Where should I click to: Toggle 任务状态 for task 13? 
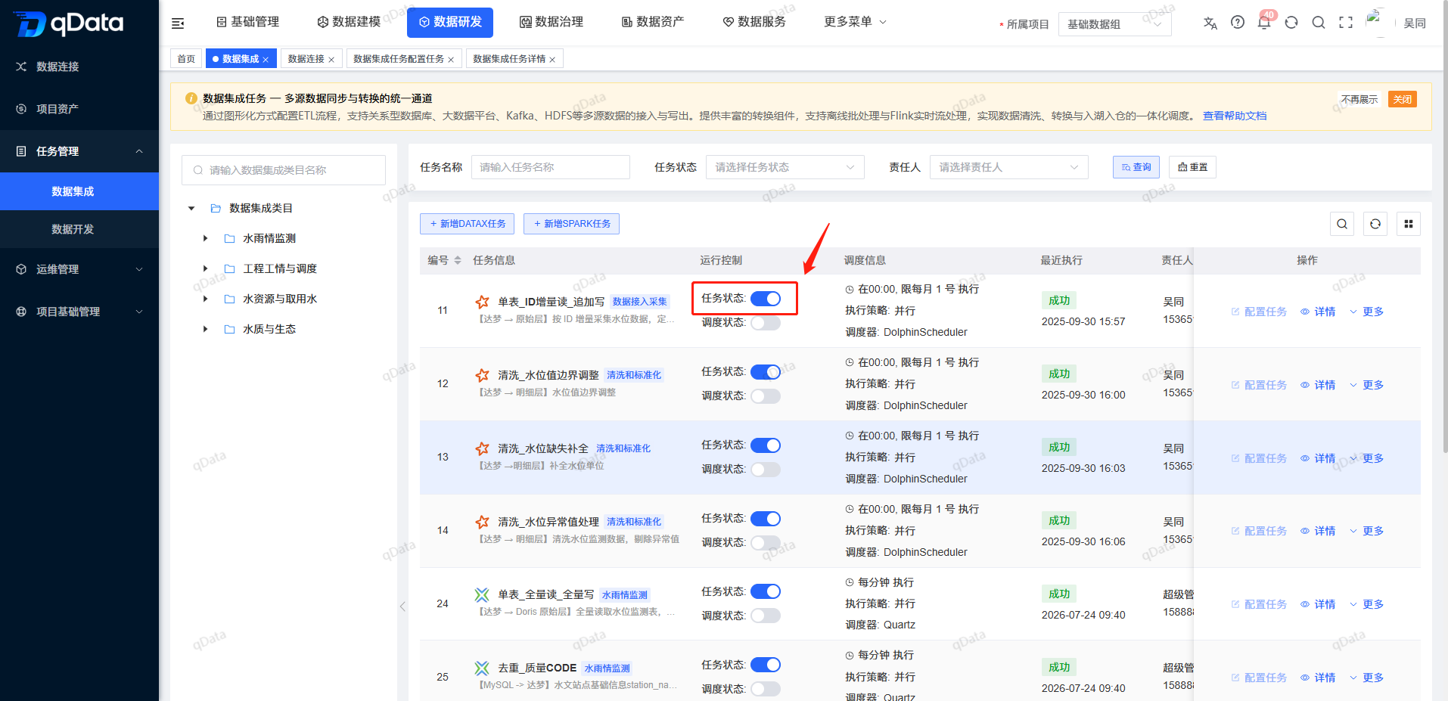pyautogui.click(x=766, y=445)
